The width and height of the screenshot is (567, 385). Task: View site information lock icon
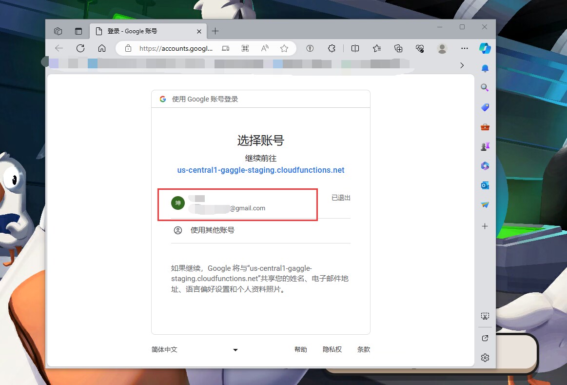[x=128, y=48]
